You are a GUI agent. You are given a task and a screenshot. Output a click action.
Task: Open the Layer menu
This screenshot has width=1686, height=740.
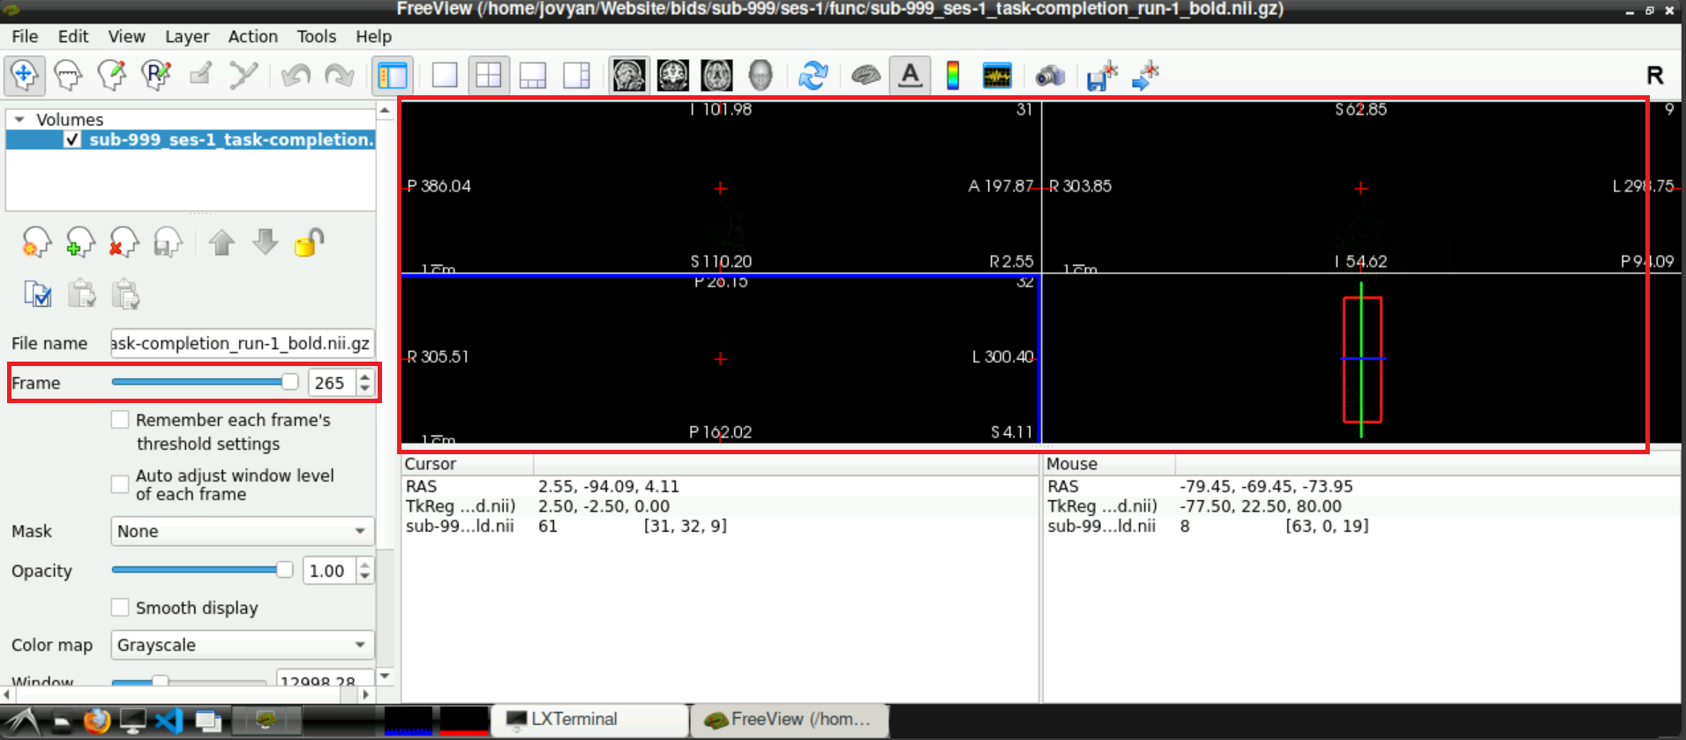[187, 36]
